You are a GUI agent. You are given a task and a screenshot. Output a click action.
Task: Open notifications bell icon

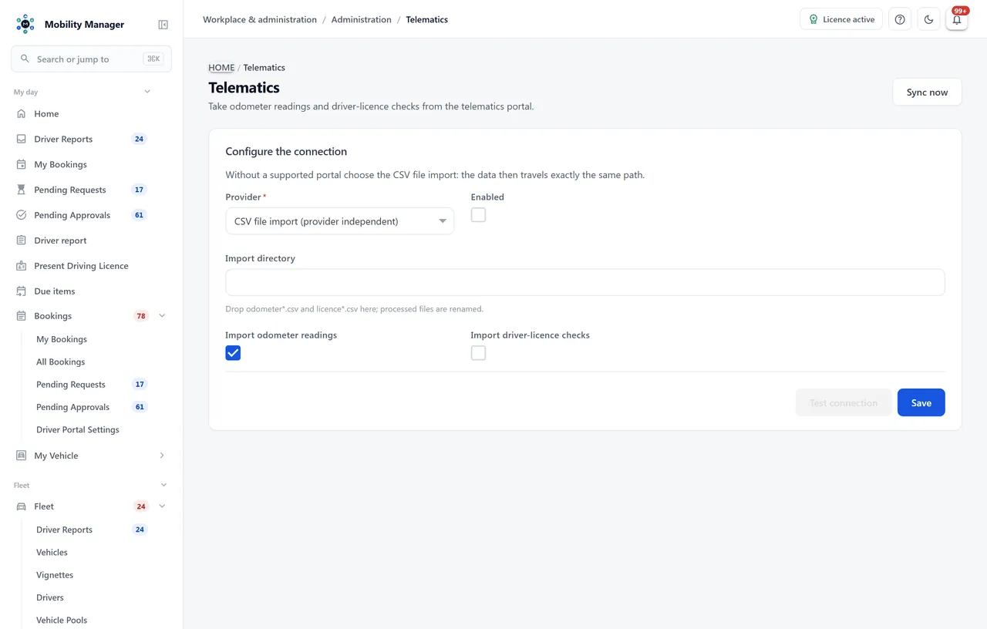(957, 19)
